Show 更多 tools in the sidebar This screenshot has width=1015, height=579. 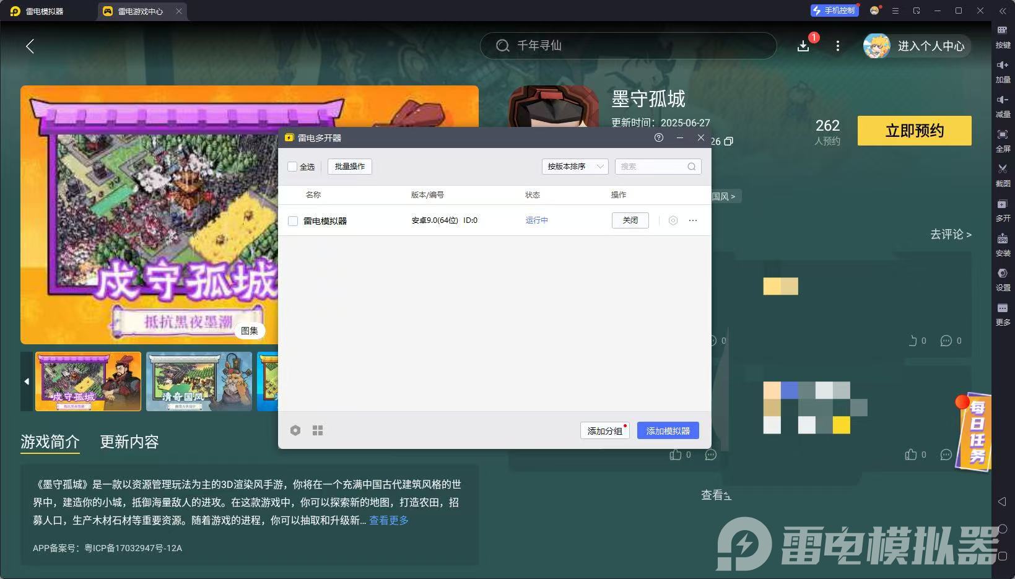coord(1003,314)
